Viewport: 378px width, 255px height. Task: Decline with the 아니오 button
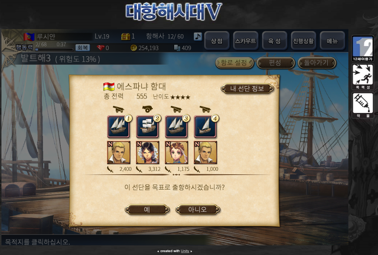tap(198, 210)
